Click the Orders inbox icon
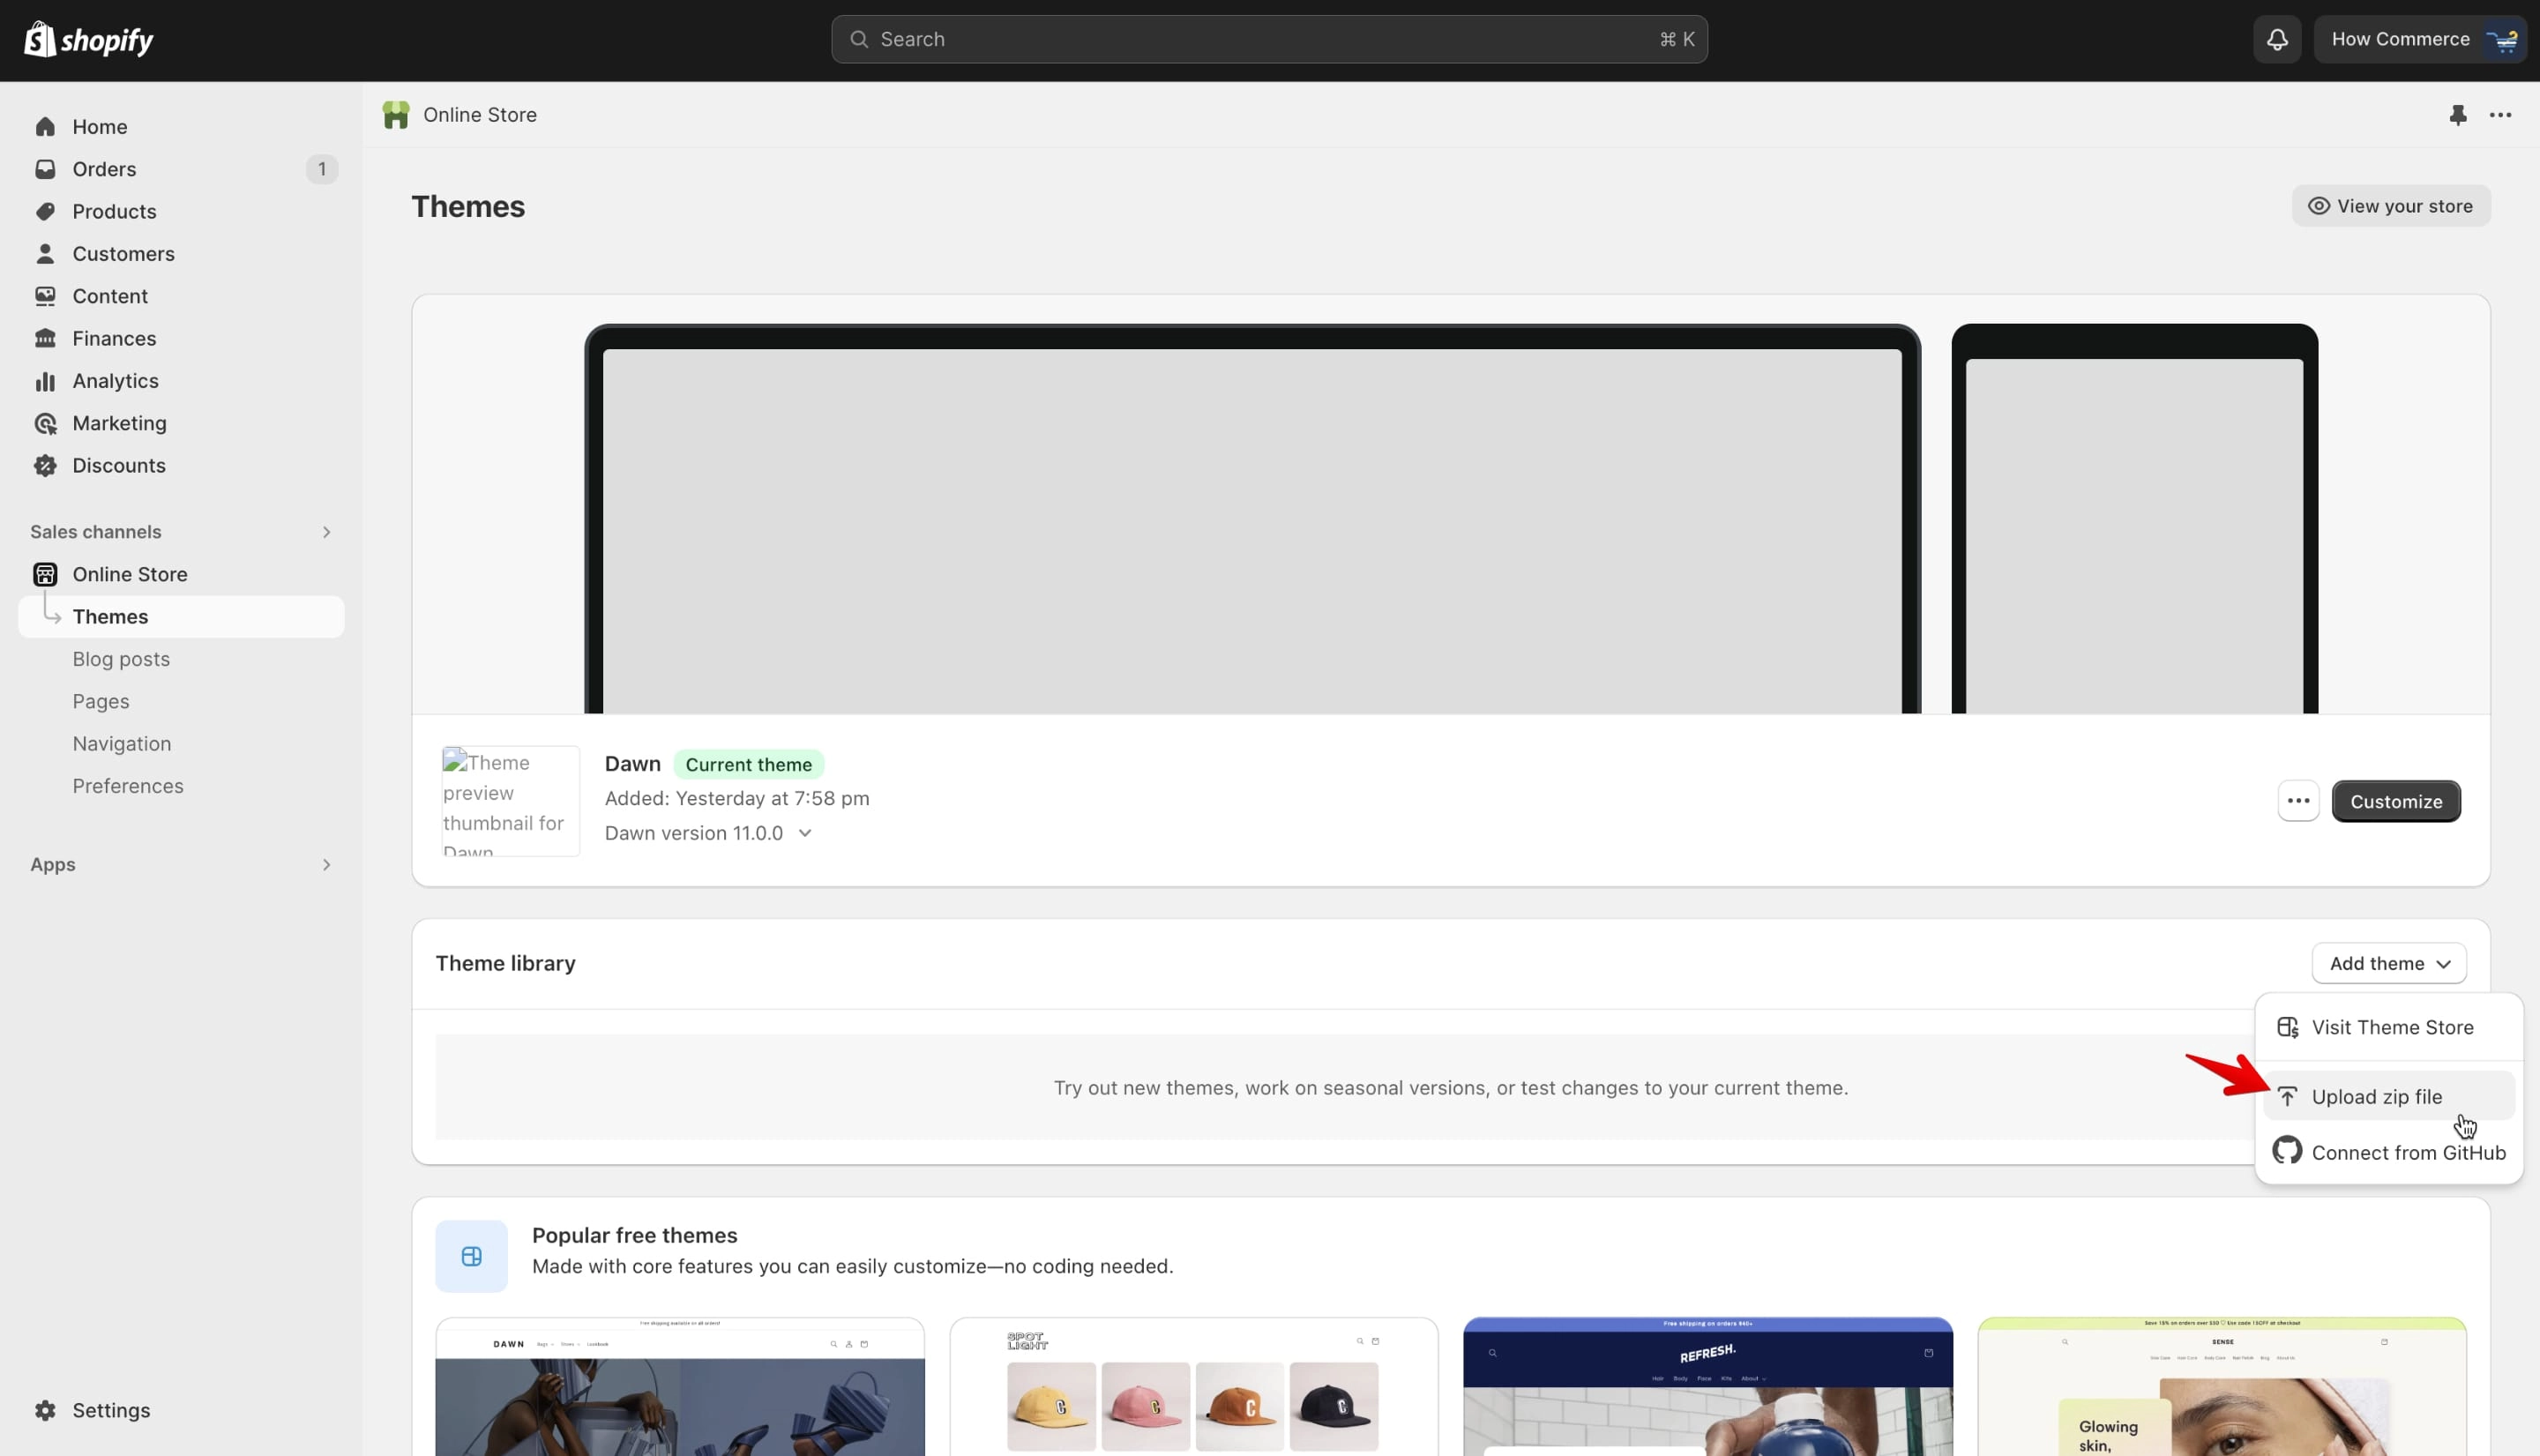This screenshot has width=2540, height=1456. tap(45, 169)
